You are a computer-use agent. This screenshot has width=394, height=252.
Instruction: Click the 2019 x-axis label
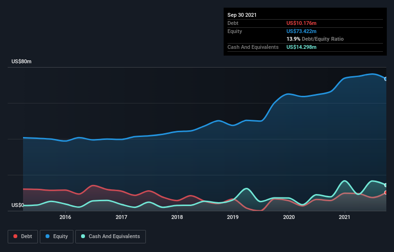pos(233,217)
